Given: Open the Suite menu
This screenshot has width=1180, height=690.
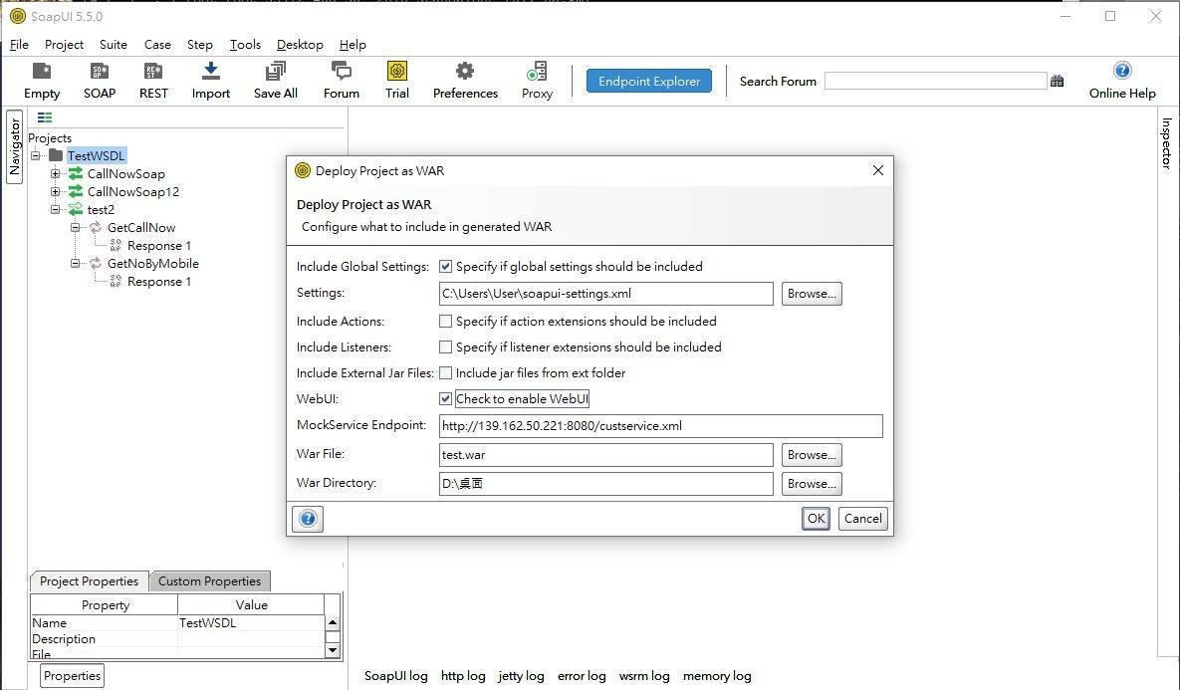Looking at the screenshot, I should [113, 45].
